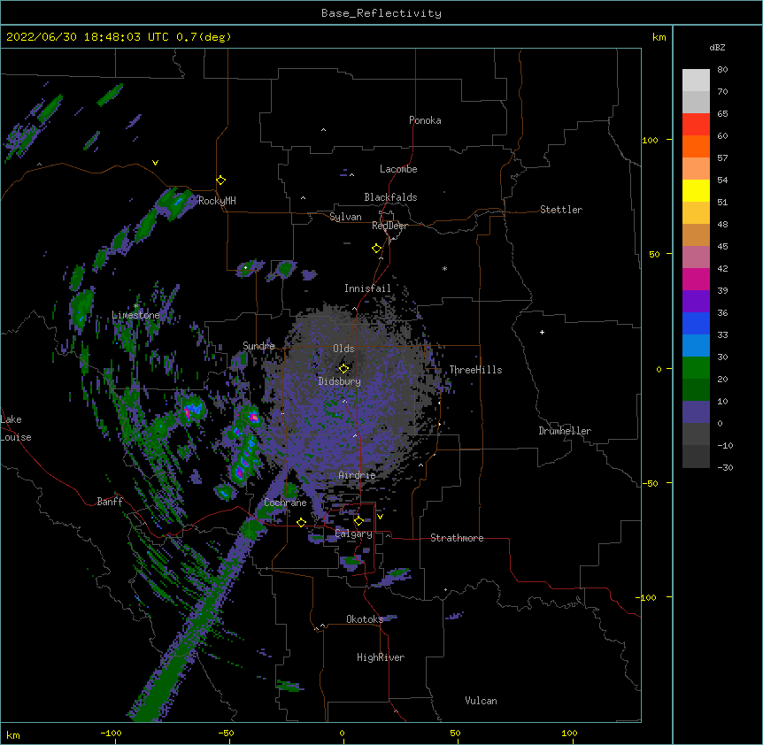Click the Innisfail label
763x745 pixels.
367,288
